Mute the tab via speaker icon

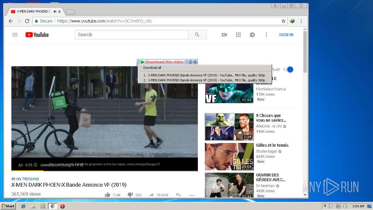click(x=55, y=12)
